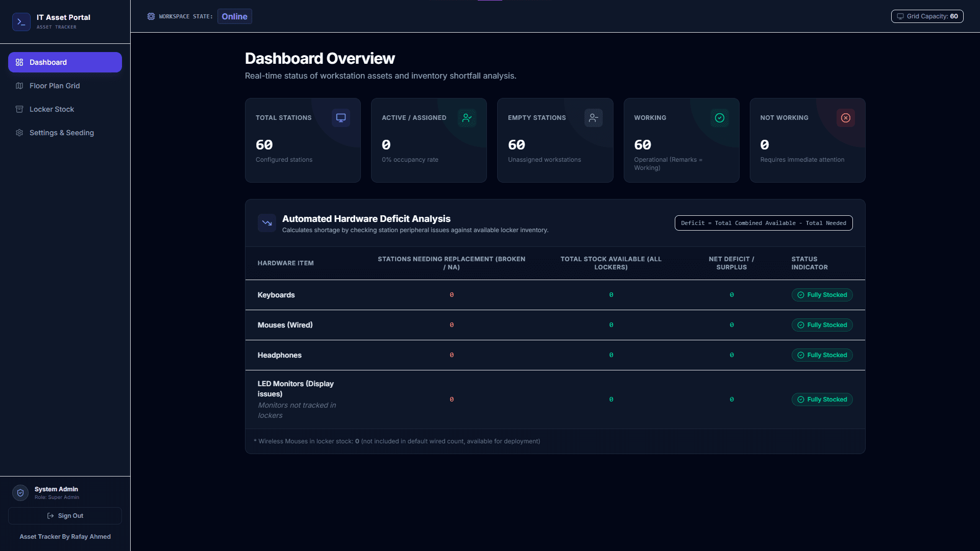Click Fully Stocked badge in Headphones row
Viewport: 980px width, 551px height.
tap(822, 355)
